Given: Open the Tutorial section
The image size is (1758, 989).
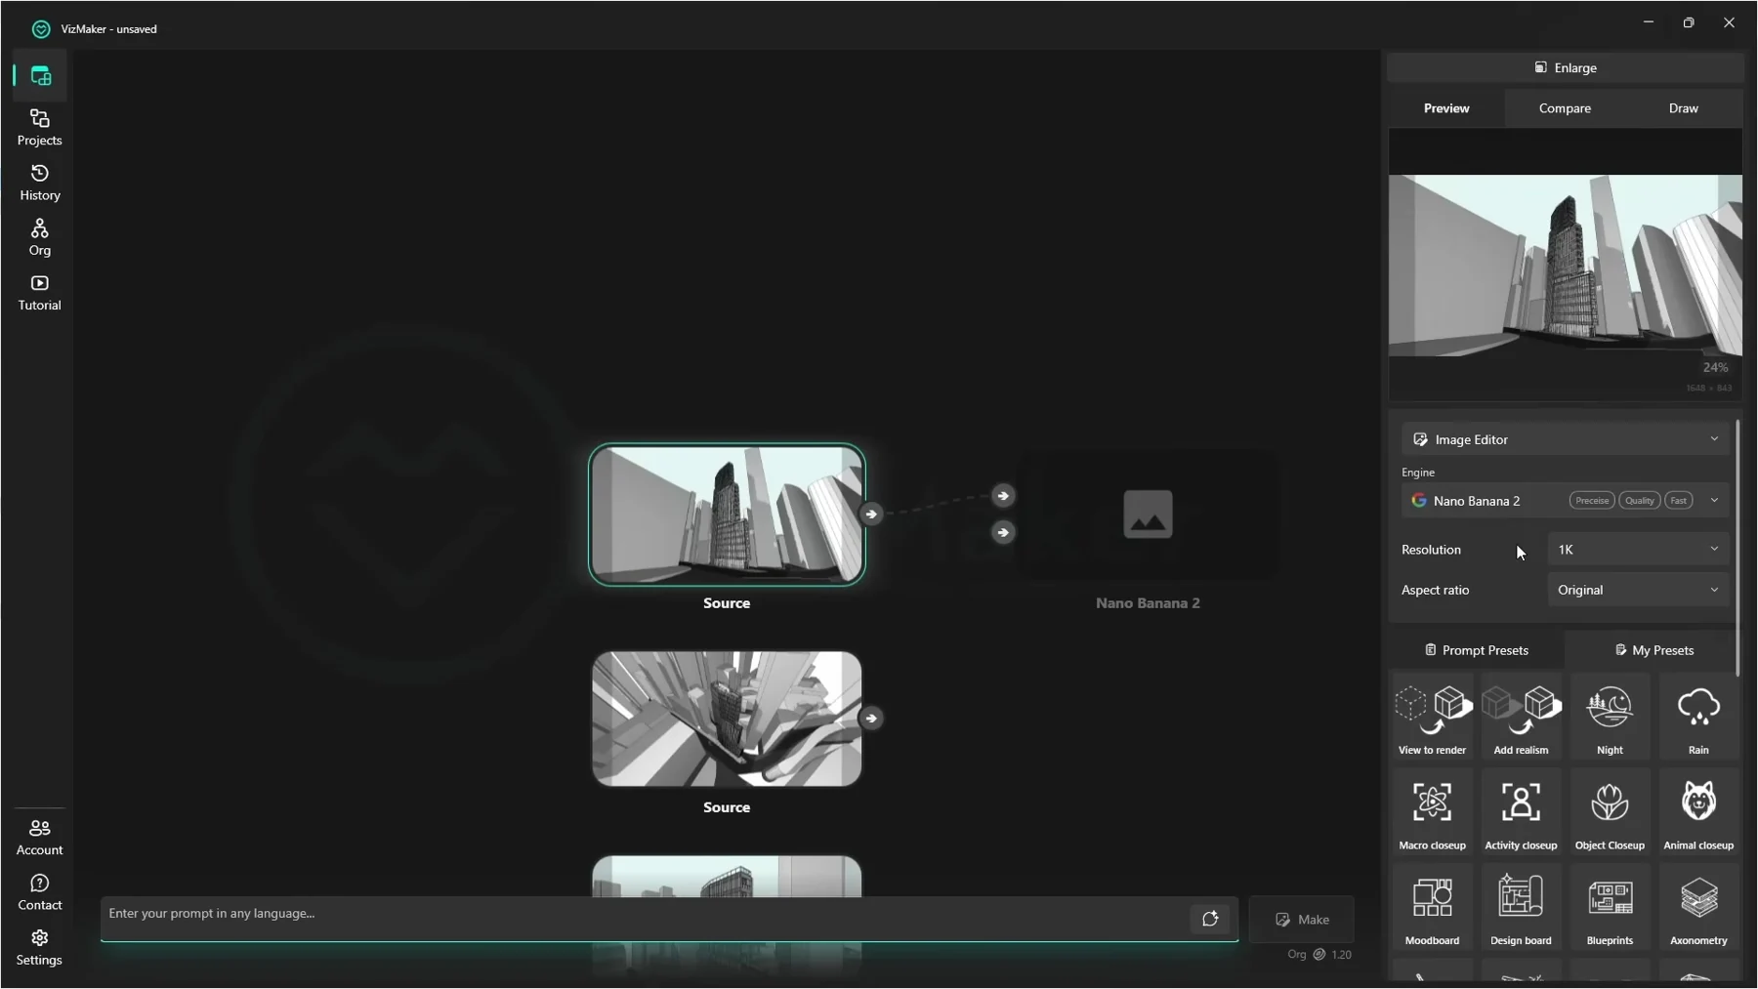Looking at the screenshot, I should (x=40, y=292).
